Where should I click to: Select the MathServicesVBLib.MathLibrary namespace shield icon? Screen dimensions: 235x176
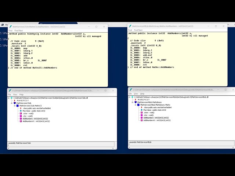[135, 102]
